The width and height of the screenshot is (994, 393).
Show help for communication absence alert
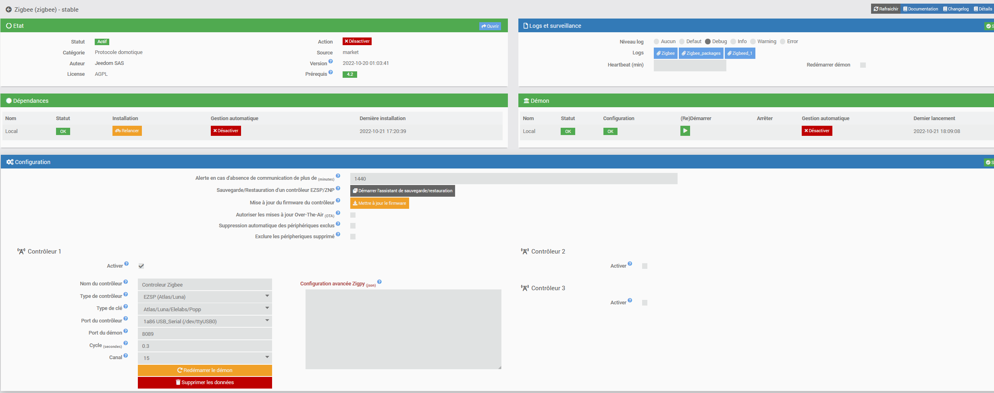[x=338, y=176]
